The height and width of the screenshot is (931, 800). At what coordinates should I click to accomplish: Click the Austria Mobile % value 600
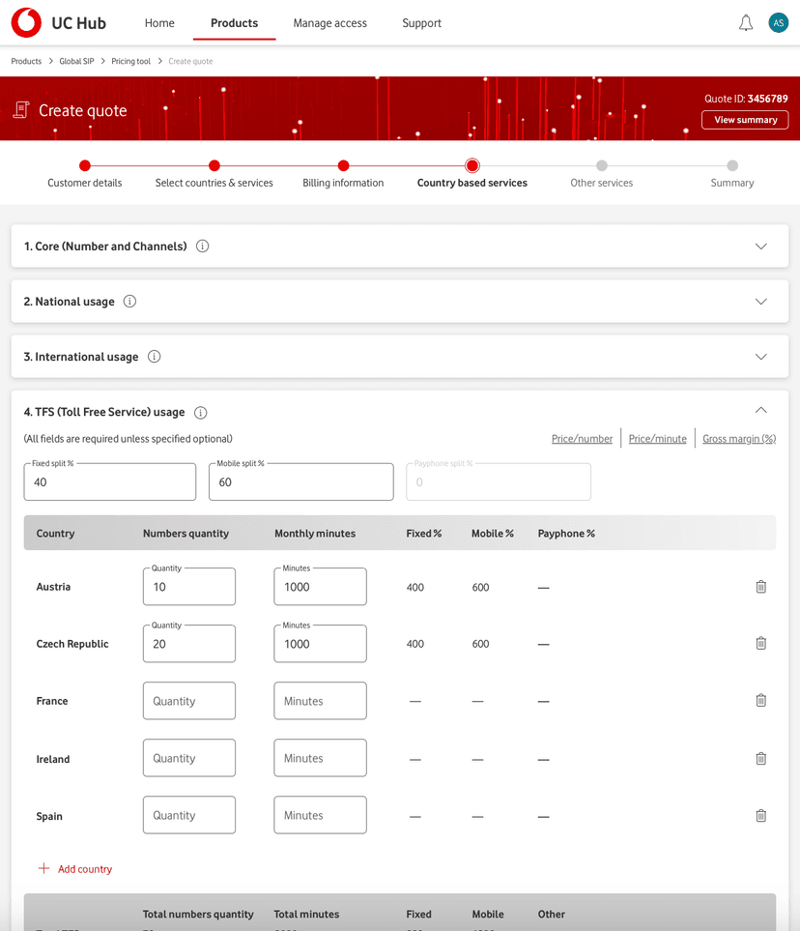(480, 587)
